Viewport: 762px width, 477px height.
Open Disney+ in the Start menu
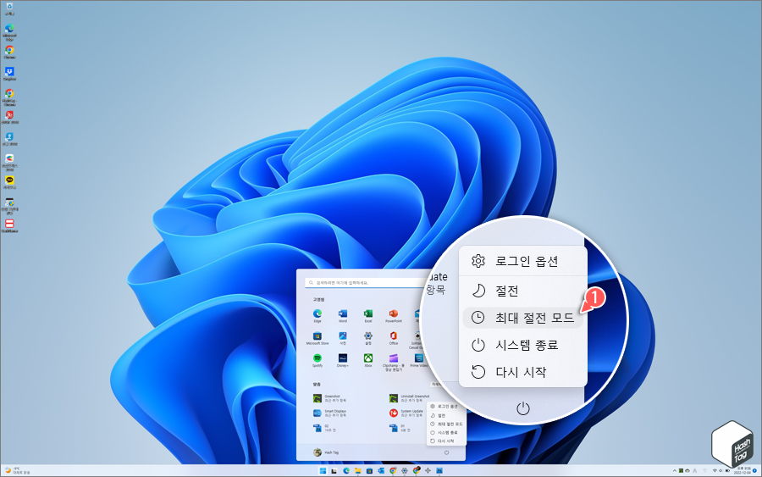click(343, 360)
